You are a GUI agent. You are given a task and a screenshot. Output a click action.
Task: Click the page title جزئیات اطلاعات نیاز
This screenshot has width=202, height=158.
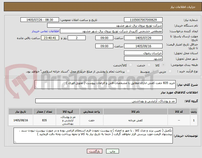tap(183, 7)
